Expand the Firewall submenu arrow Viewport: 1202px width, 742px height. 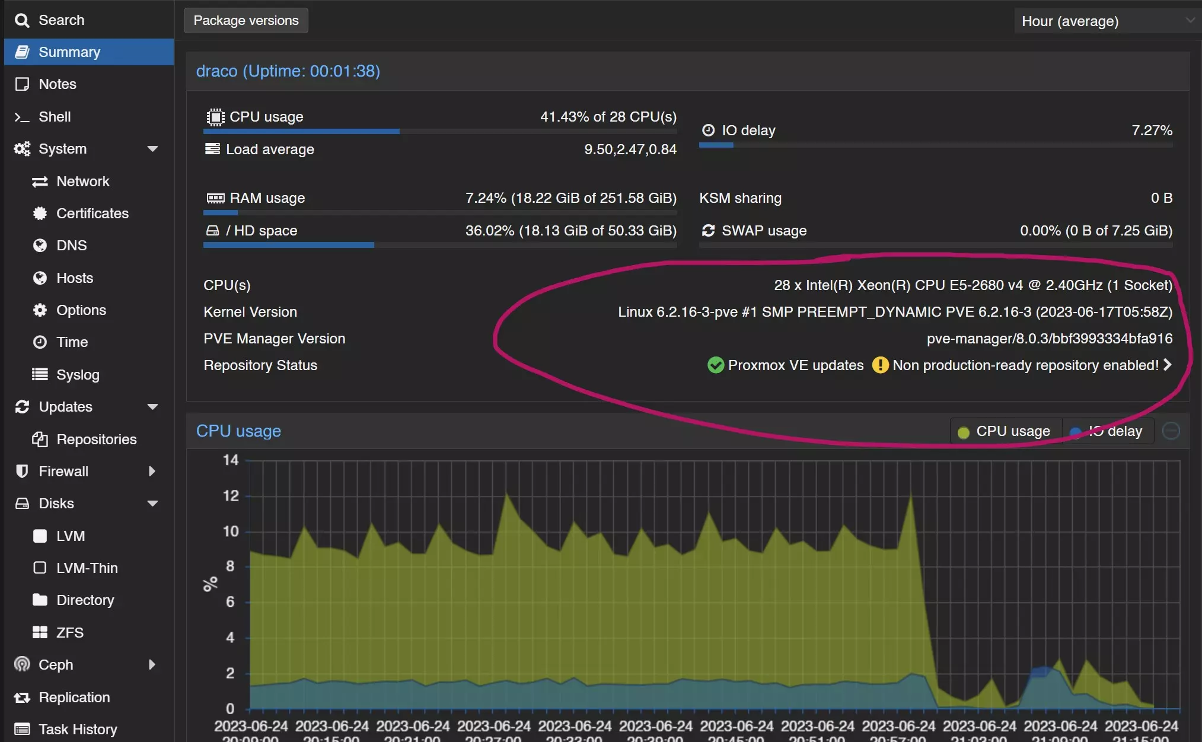(x=152, y=471)
